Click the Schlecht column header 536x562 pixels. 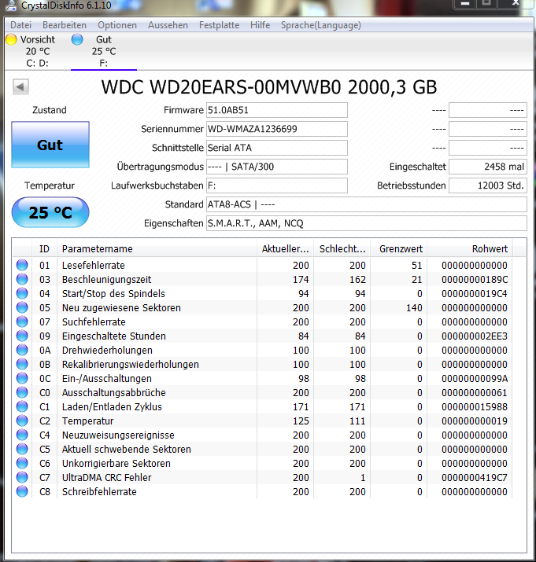[342, 248]
